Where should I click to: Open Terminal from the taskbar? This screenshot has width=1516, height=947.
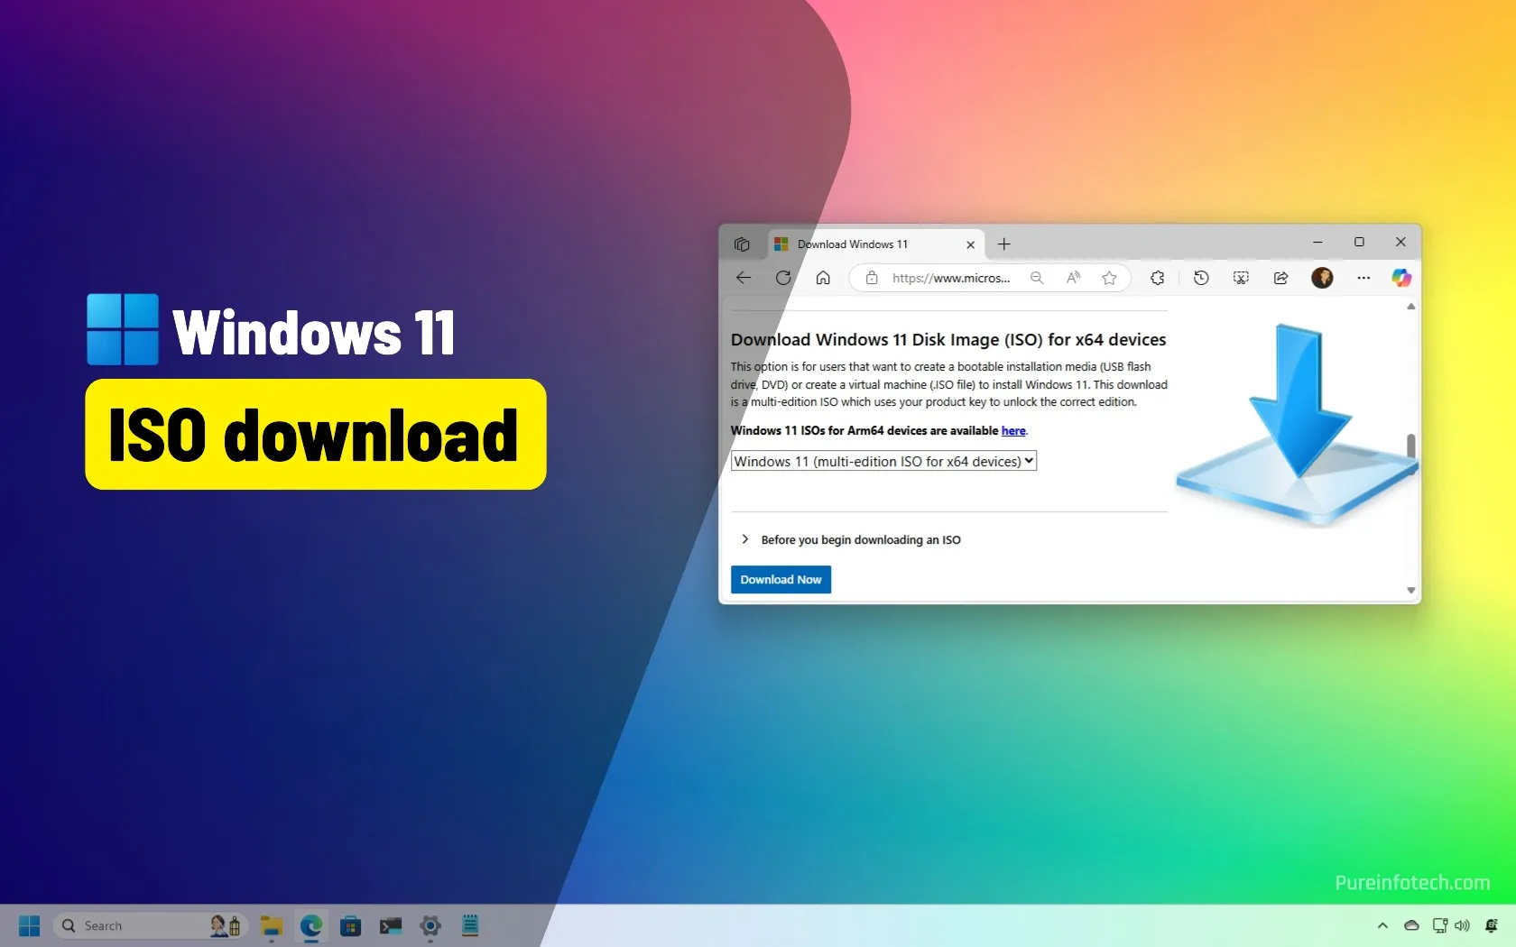pyautogui.click(x=391, y=925)
